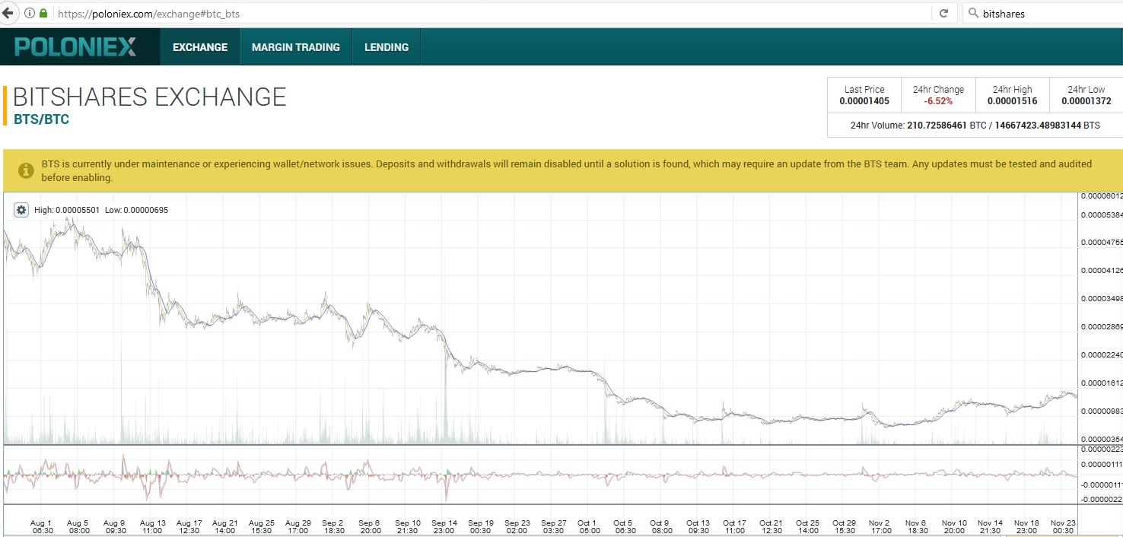This screenshot has width=1123, height=537.
Task: Click the Poloniex logo
Action: click(76, 47)
